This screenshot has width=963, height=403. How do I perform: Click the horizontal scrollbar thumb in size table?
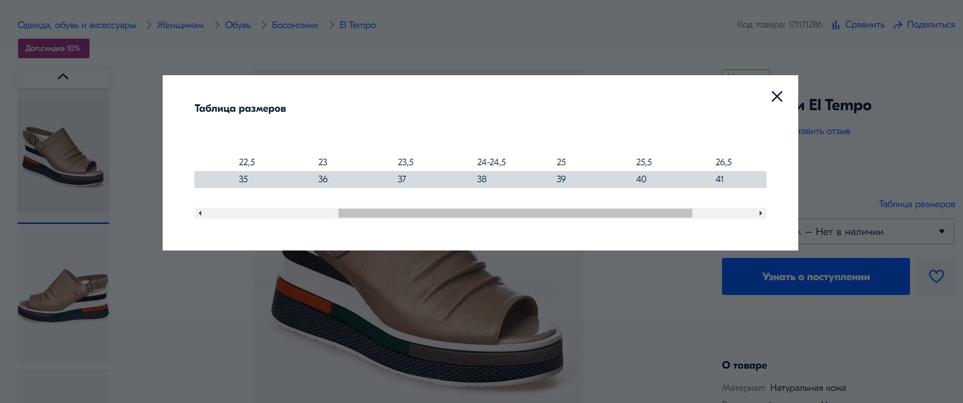515,213
